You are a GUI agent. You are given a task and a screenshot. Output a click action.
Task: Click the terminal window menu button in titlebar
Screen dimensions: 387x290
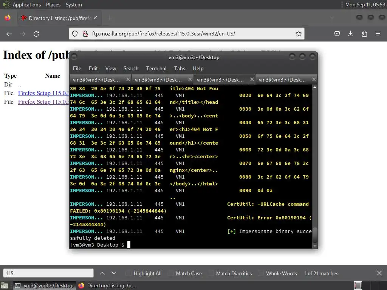pos(74,57)
